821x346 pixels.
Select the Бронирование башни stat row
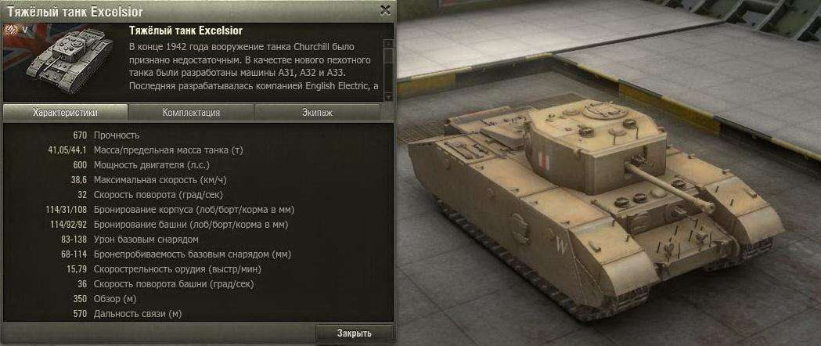click(x=198, y=225)
